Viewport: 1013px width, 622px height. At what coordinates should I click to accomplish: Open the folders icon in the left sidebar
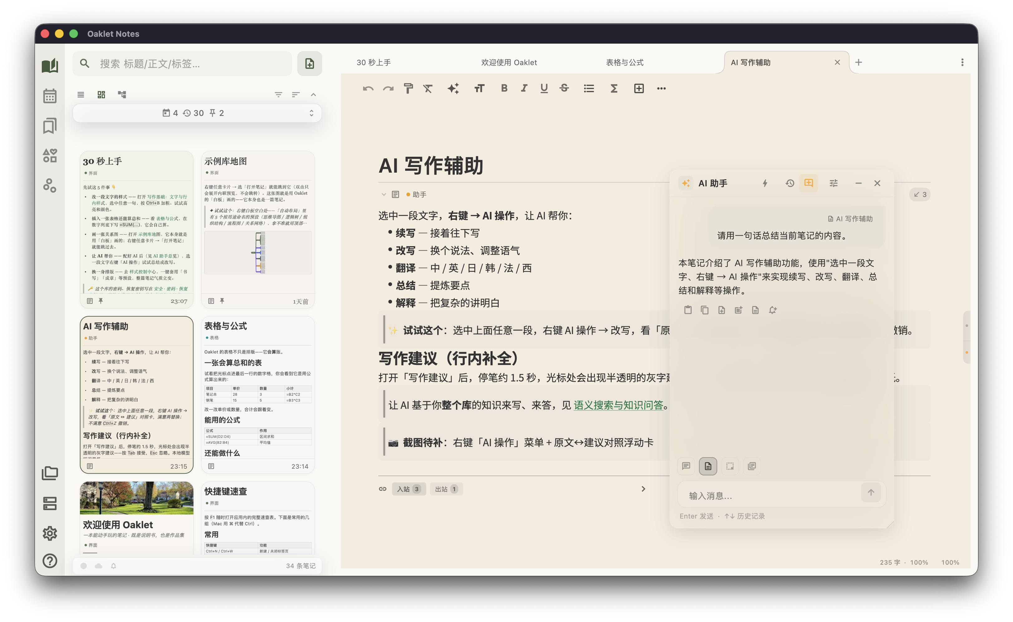[50, 473]
